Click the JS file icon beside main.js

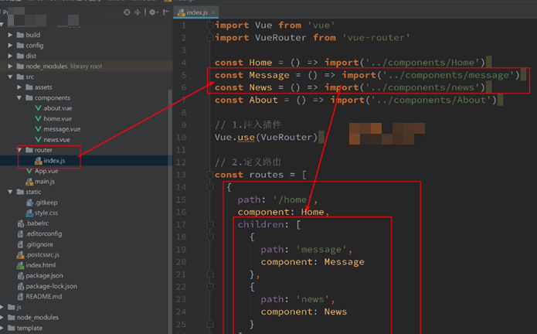point(29,182)
